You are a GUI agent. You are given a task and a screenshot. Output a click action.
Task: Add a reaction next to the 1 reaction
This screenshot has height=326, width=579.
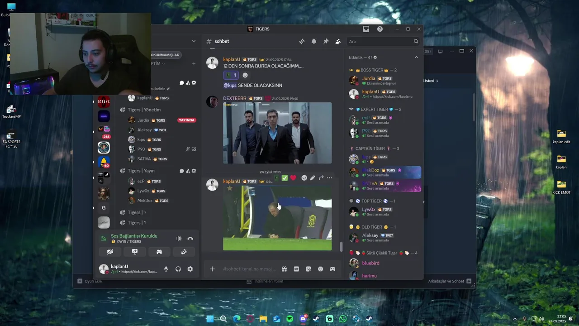pyautogui.click(x=245, y=75)
